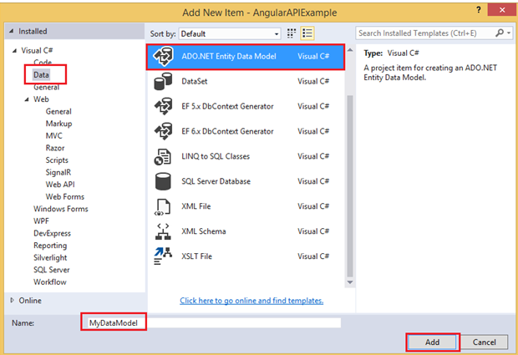This screenshot has height=355, width=518.
Task: Click the Cancel button
Action: (484, 342)
